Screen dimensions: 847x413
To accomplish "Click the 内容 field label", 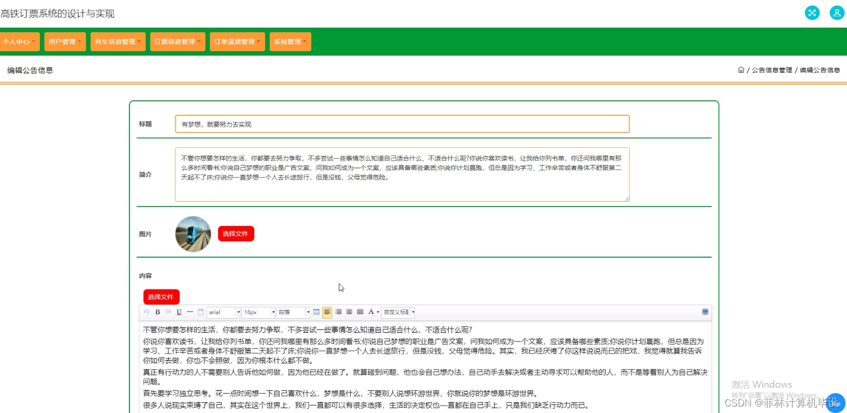I will point(146,276).
